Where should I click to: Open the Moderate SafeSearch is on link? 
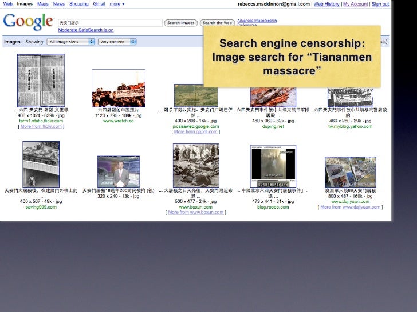tap(86, 30)
